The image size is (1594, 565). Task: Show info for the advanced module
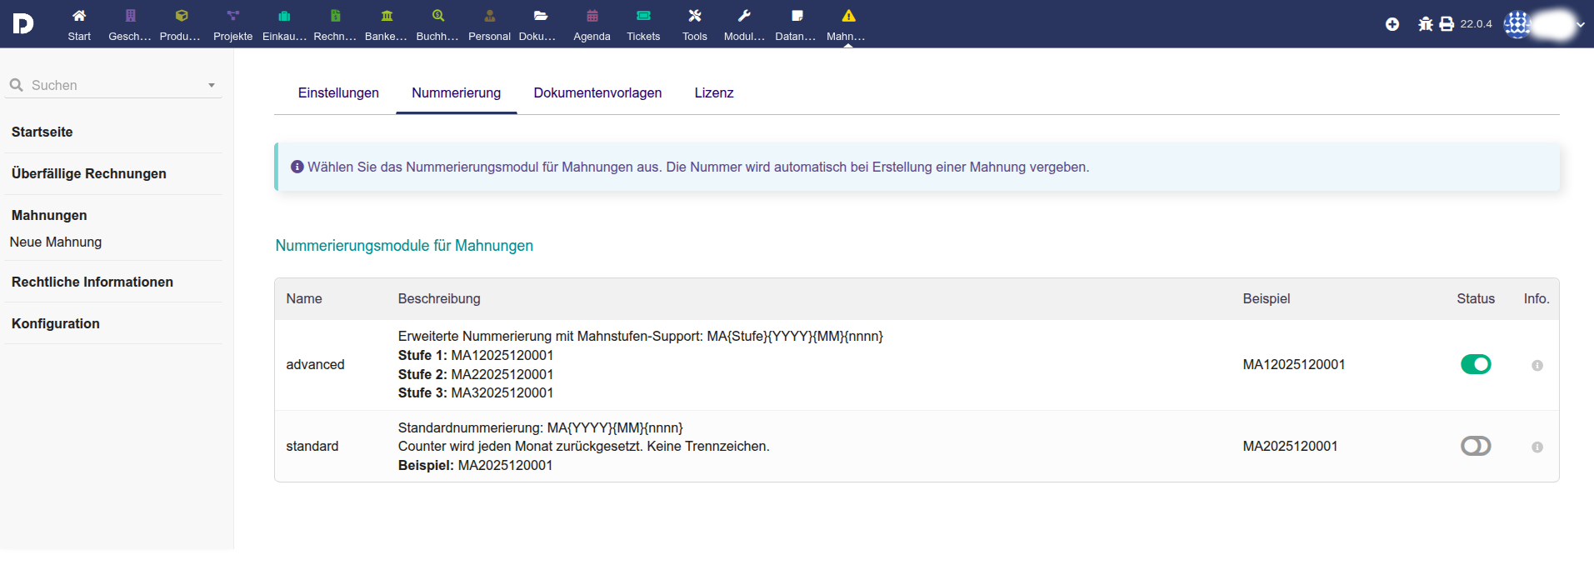pyautogui.click(x=1537, y=365)
